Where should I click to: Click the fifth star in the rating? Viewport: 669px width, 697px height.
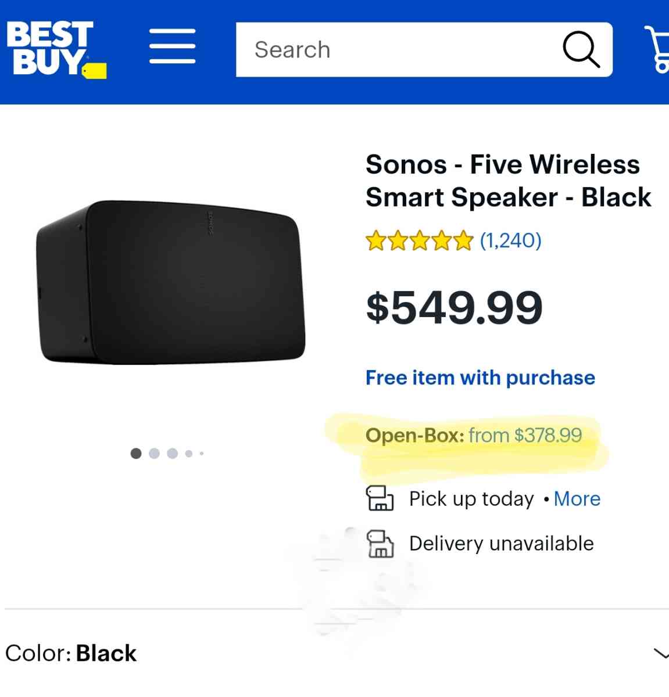click(x=462, y=239)
